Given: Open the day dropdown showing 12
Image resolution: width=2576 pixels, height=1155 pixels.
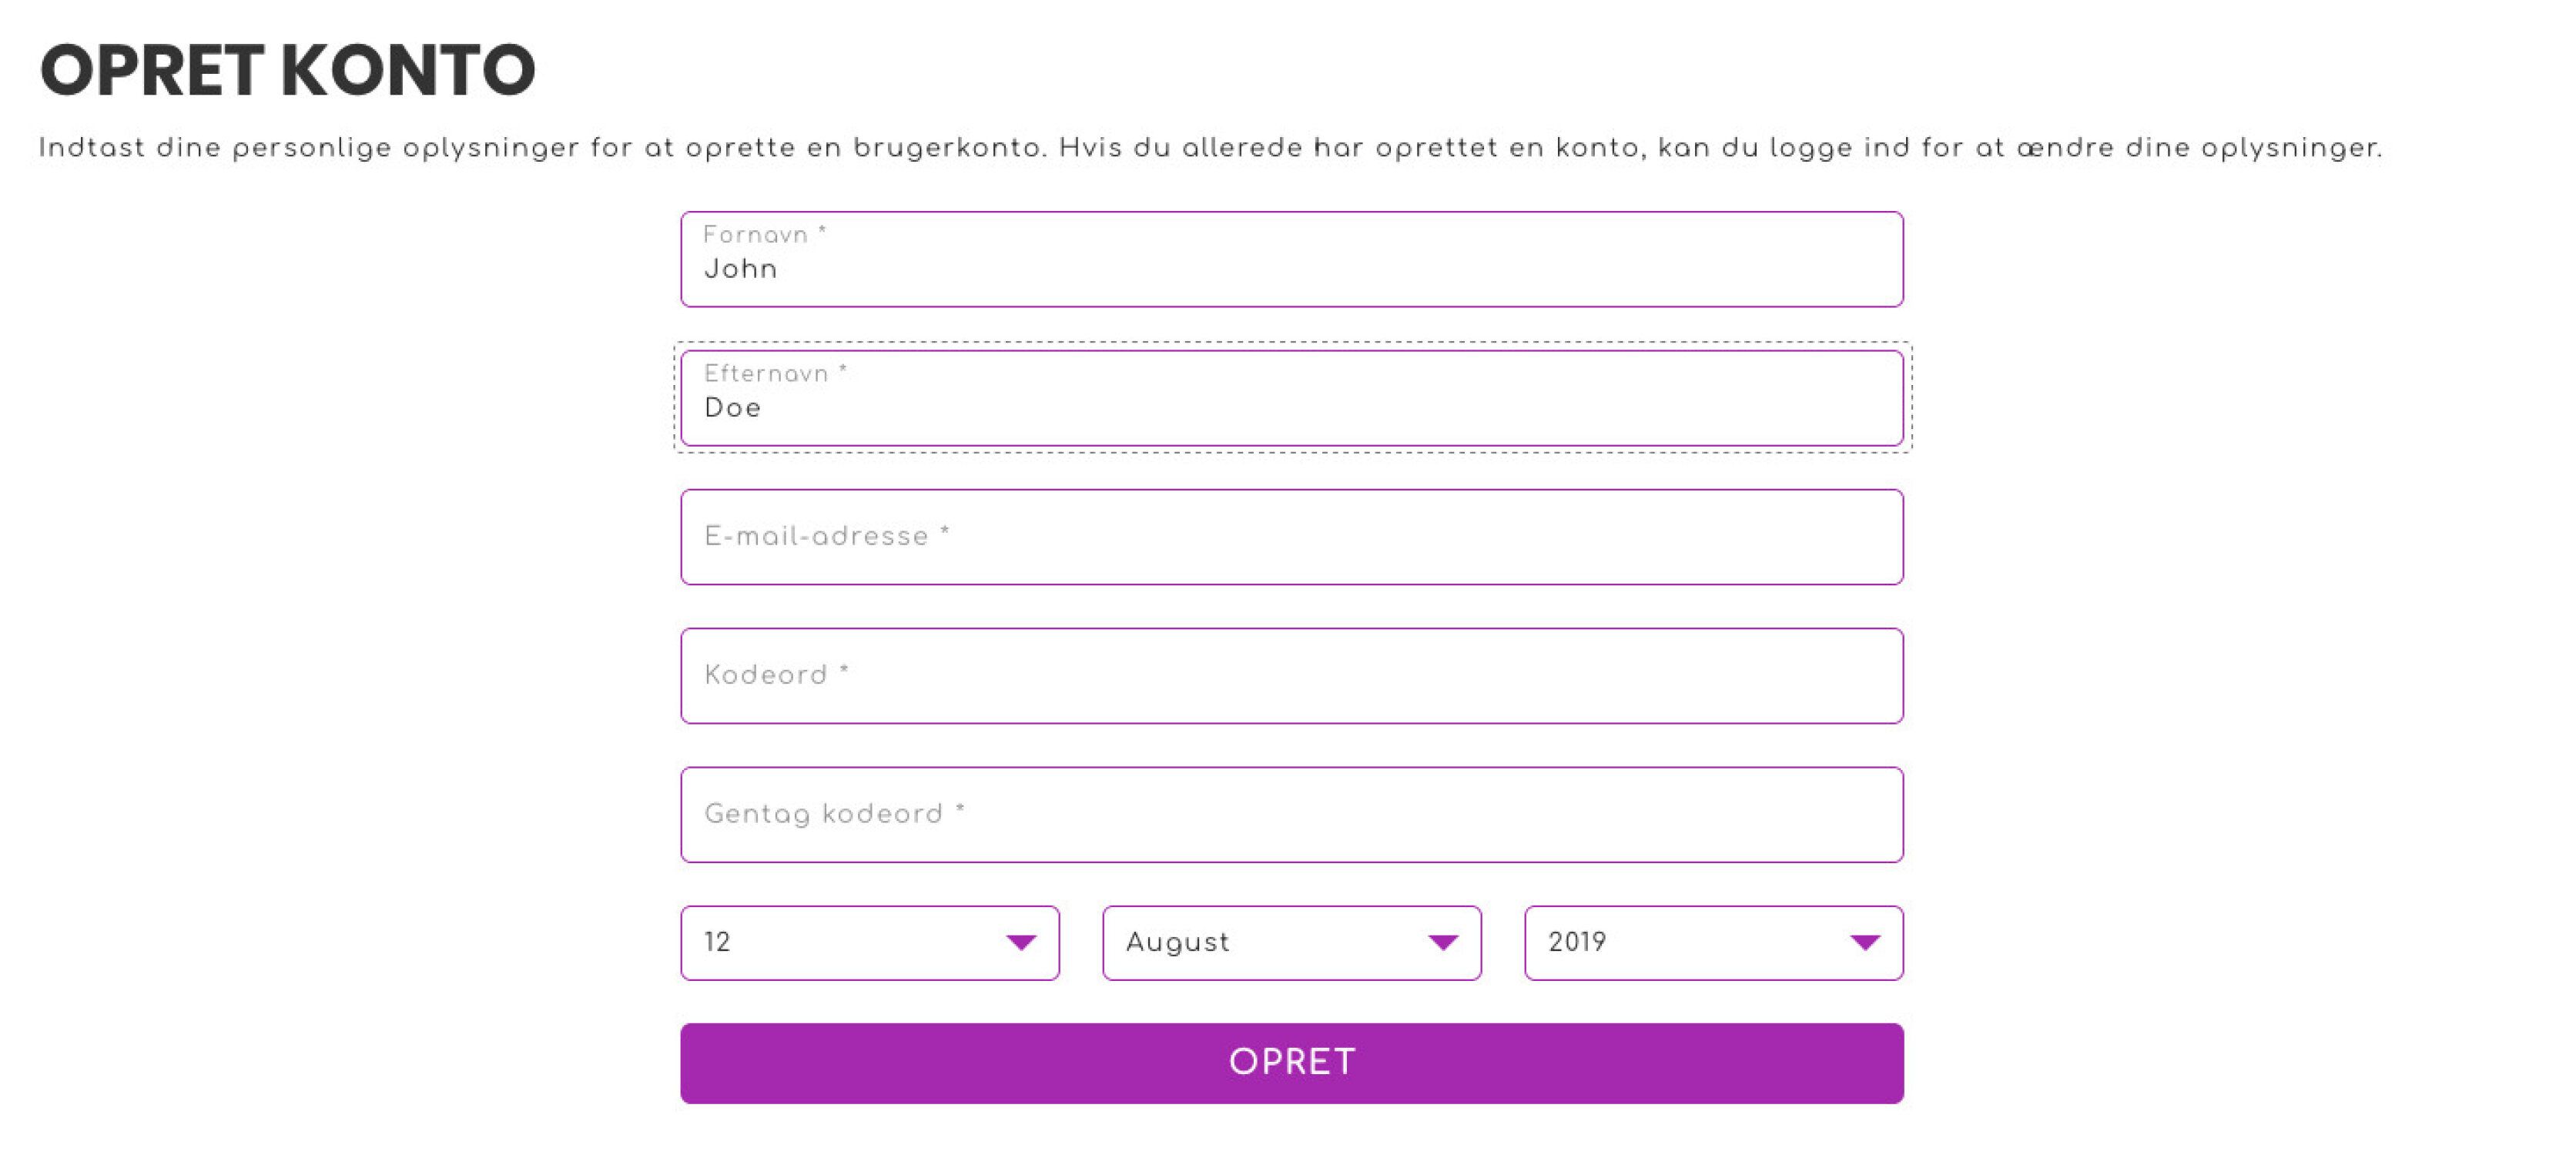Looking at the screenshot, I should tap(870, 942).
